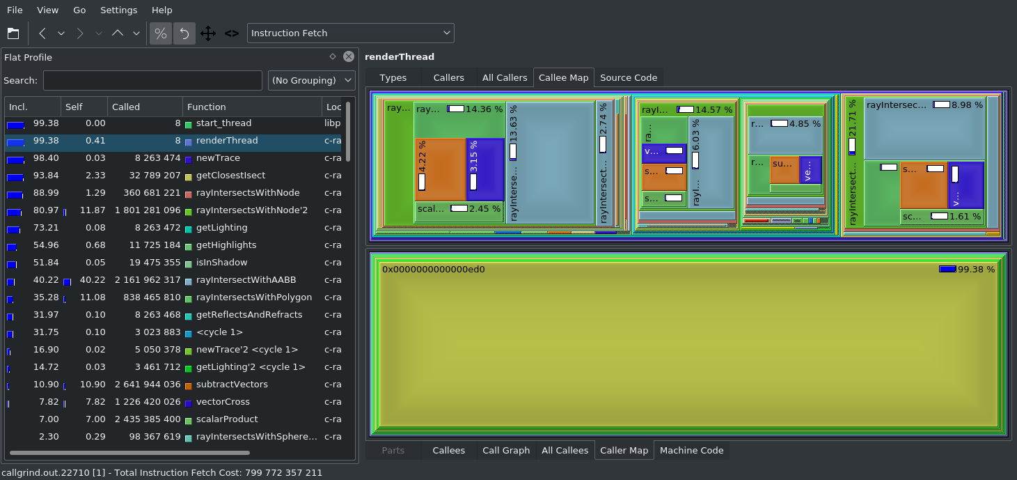Open the (No Grouping) dropdown
The image size is (1017, 480).
point(312,80)
